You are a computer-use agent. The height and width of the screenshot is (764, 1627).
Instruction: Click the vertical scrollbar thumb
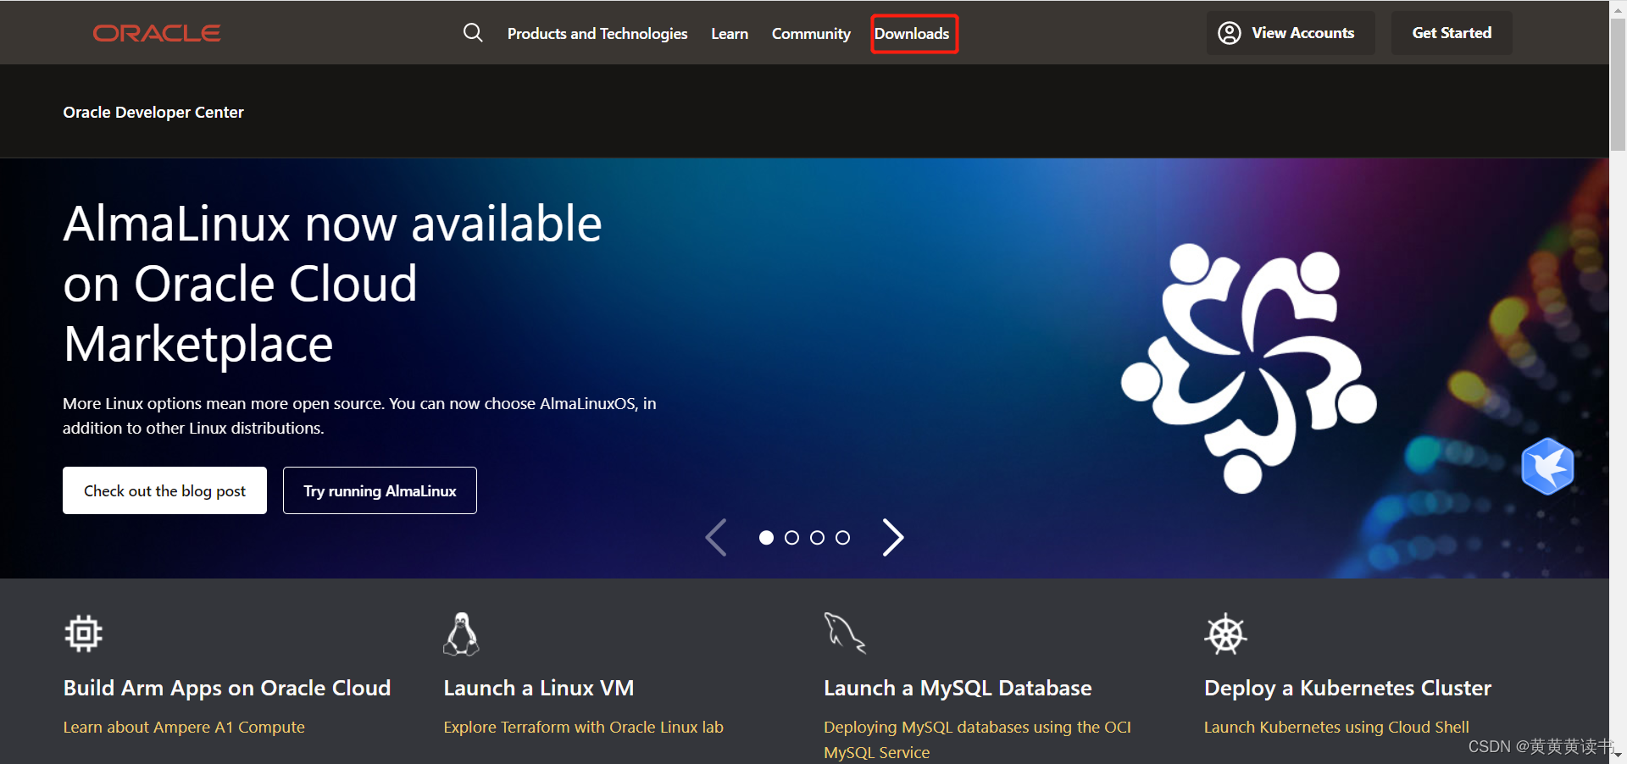click(1618, 85)
